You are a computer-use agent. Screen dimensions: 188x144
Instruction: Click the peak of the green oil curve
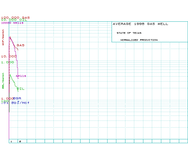(x=10, y=74)
